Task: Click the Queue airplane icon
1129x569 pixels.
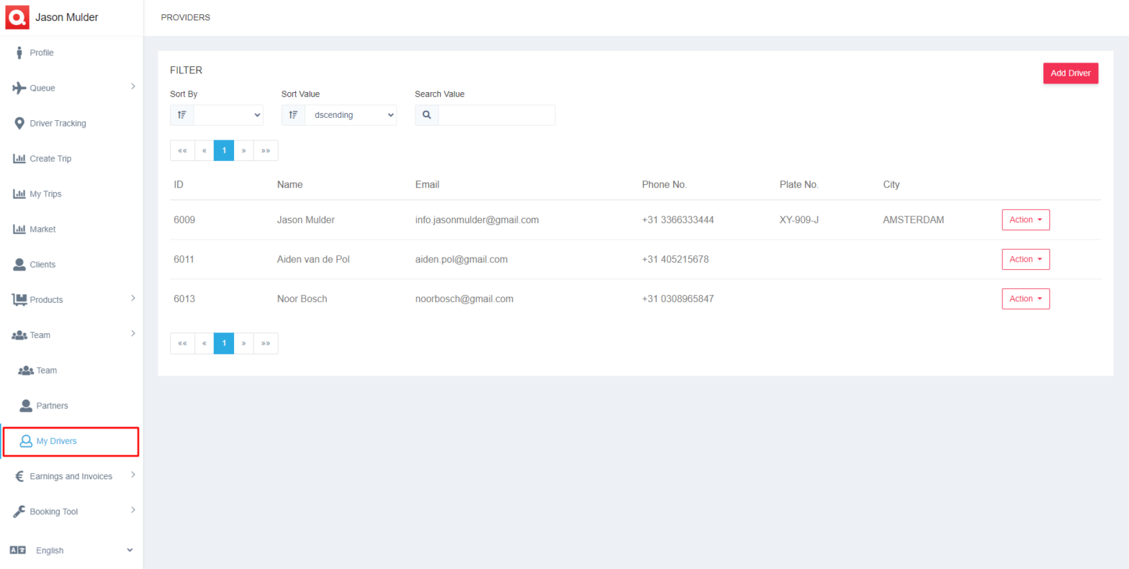Action: tap(19, 88)
